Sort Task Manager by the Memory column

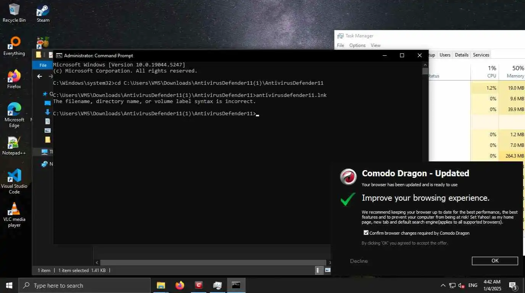[x=512, y=71]
